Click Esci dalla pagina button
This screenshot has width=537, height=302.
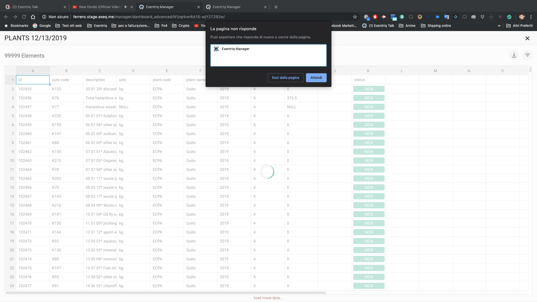click(285, 78)
